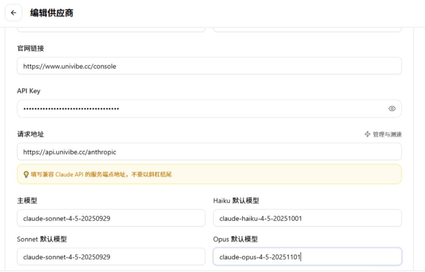Click the lightbulb hint icon
The image size is (425, 272).
(x=26, y=174)
